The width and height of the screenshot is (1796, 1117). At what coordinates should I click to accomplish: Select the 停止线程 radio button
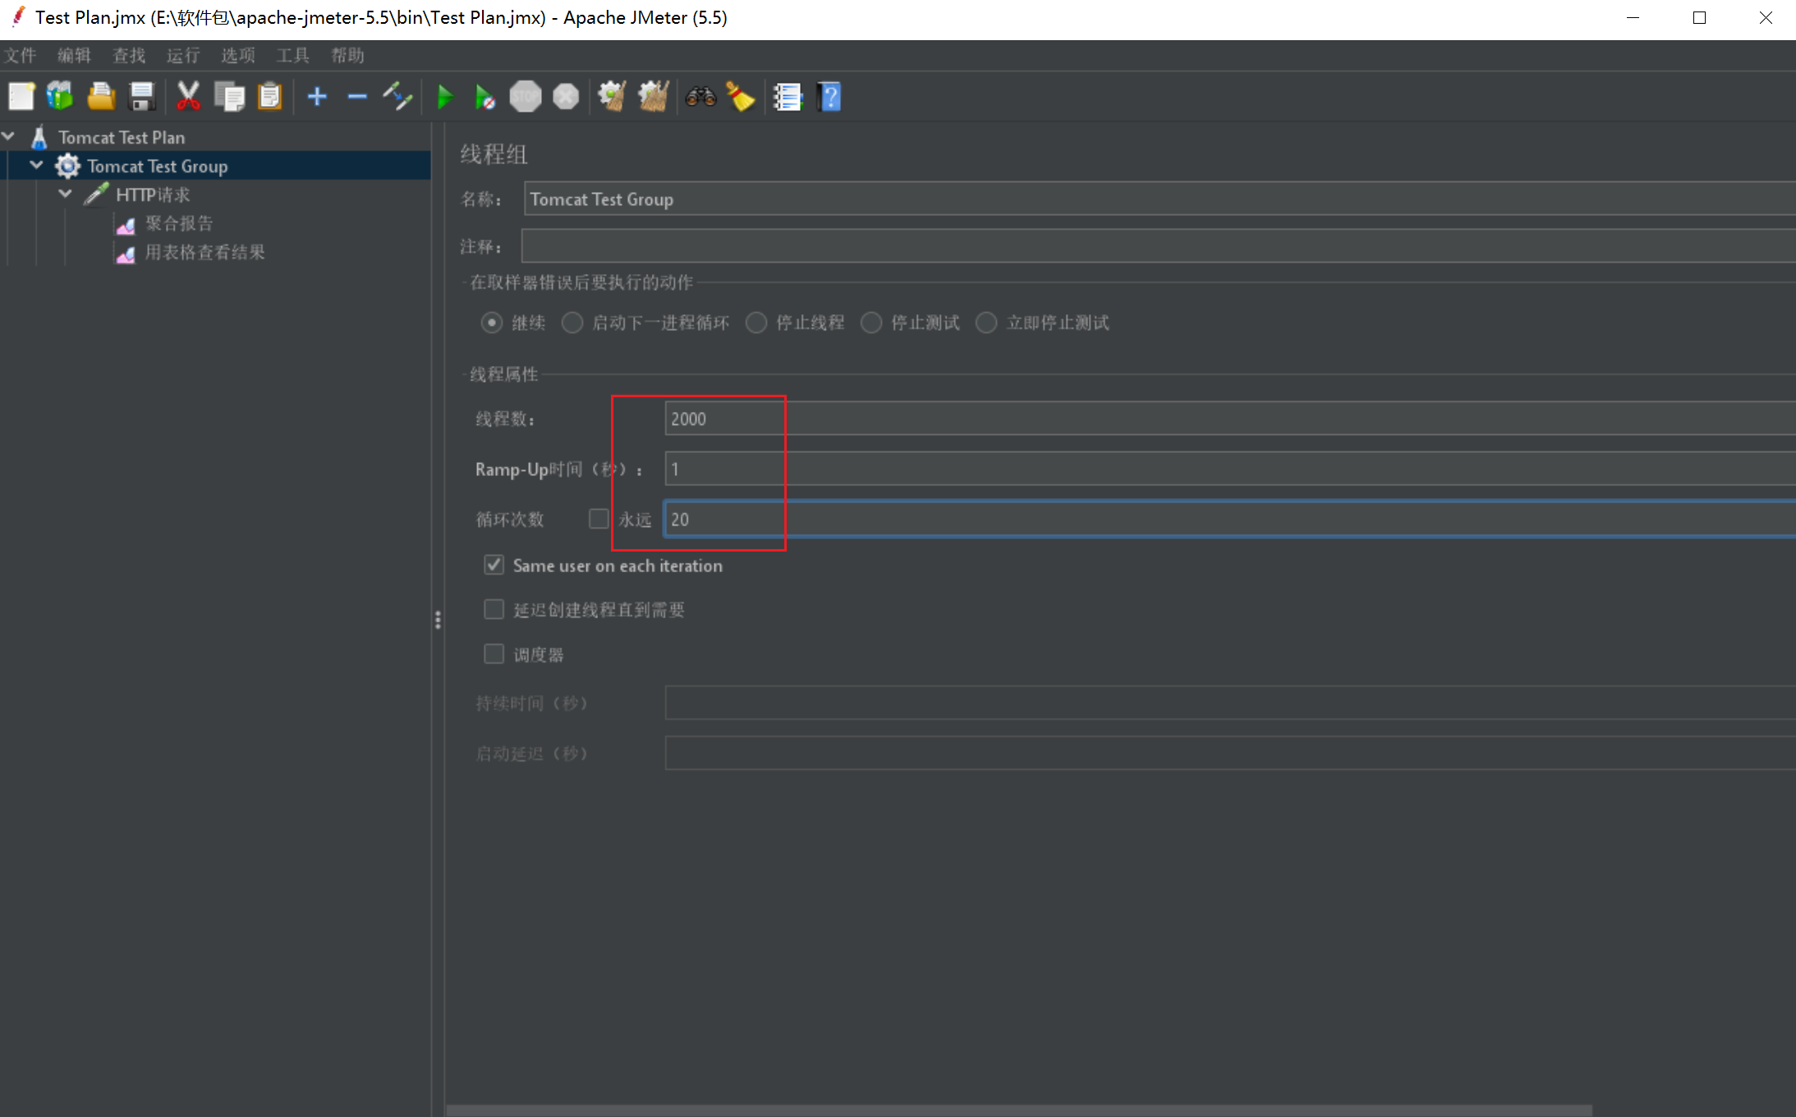(x=756, y=323)
